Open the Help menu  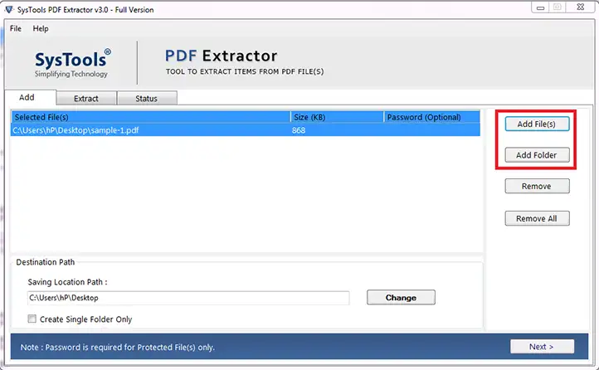tap(41, 29)
